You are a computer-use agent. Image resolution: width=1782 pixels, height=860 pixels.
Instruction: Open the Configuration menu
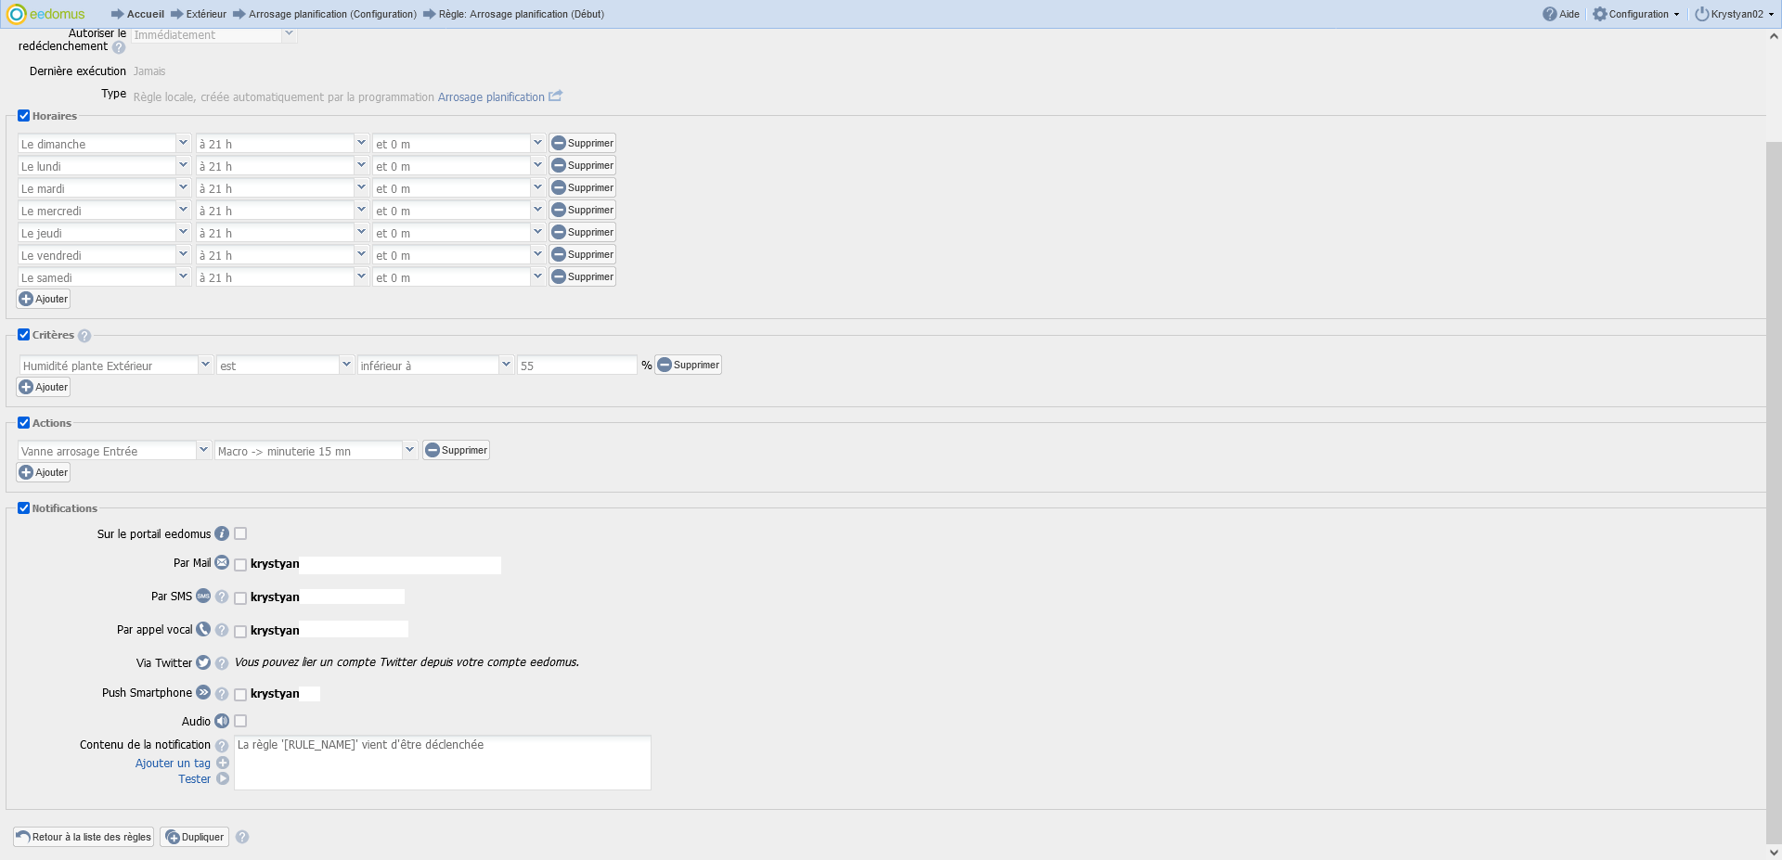coord(1636,14)
